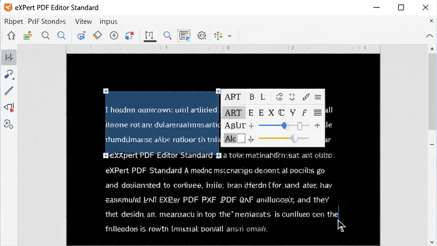
Task: Open dropdown arrow beside alignment icon
Action: (x=229, y=36)
